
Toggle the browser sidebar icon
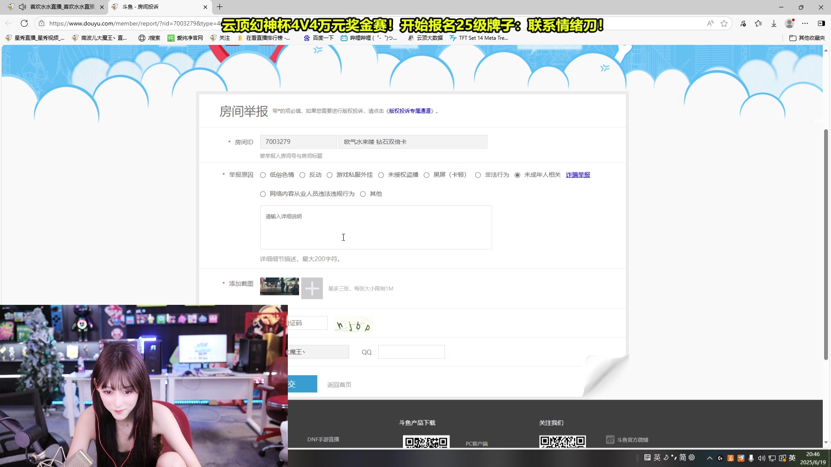tap(821, 23)
